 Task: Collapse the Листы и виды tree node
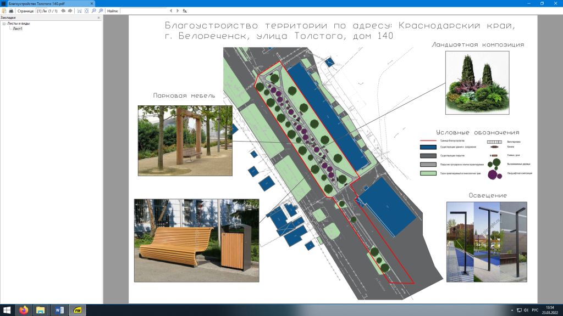click(3, 24)
